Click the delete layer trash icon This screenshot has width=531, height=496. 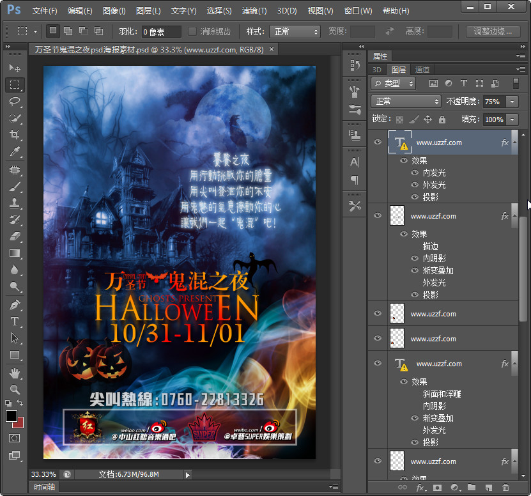coord(506,488)
